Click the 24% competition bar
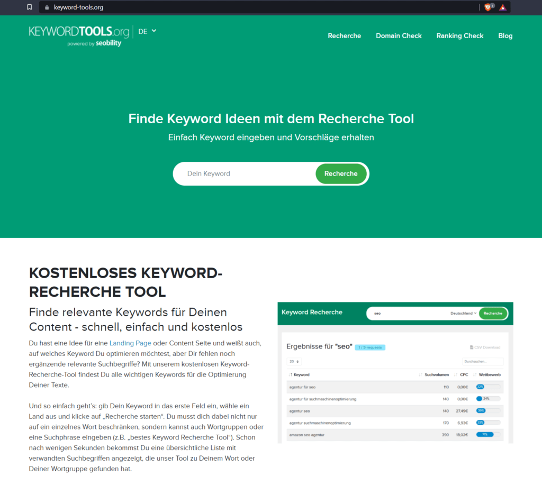The width and height of the screenshot is (542, 485). 488,399
